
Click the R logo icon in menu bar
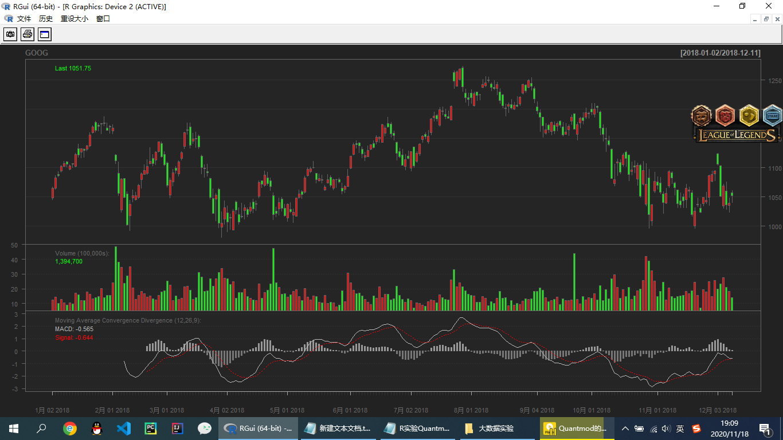pos(8,19)
